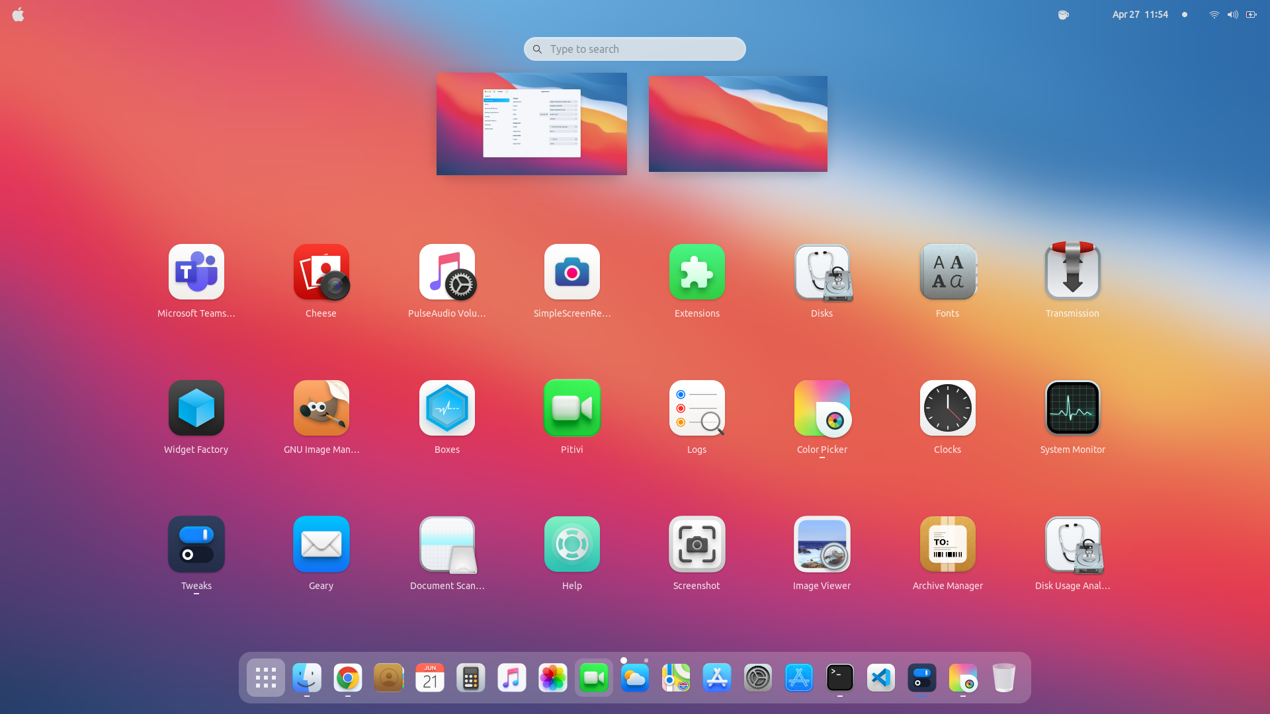Launch the Terminal from the dock

coord(839,678)
